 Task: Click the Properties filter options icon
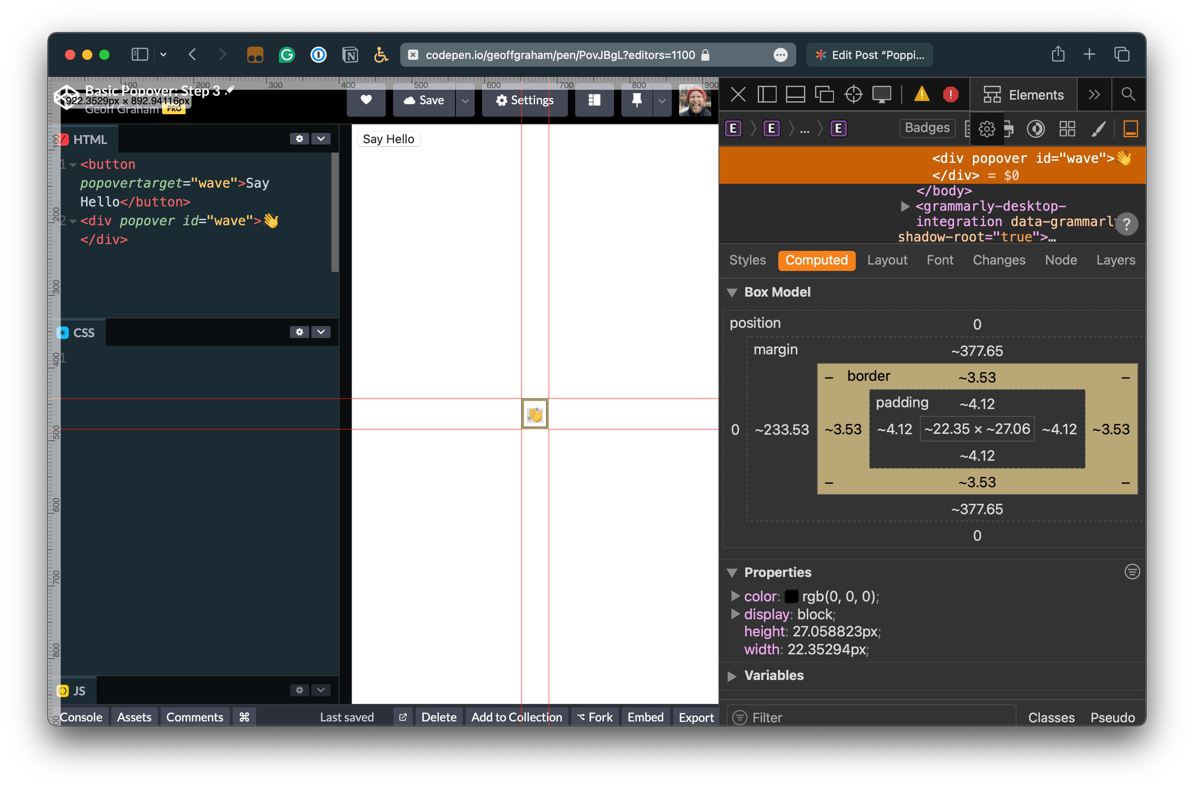[x=1132, y=572]
